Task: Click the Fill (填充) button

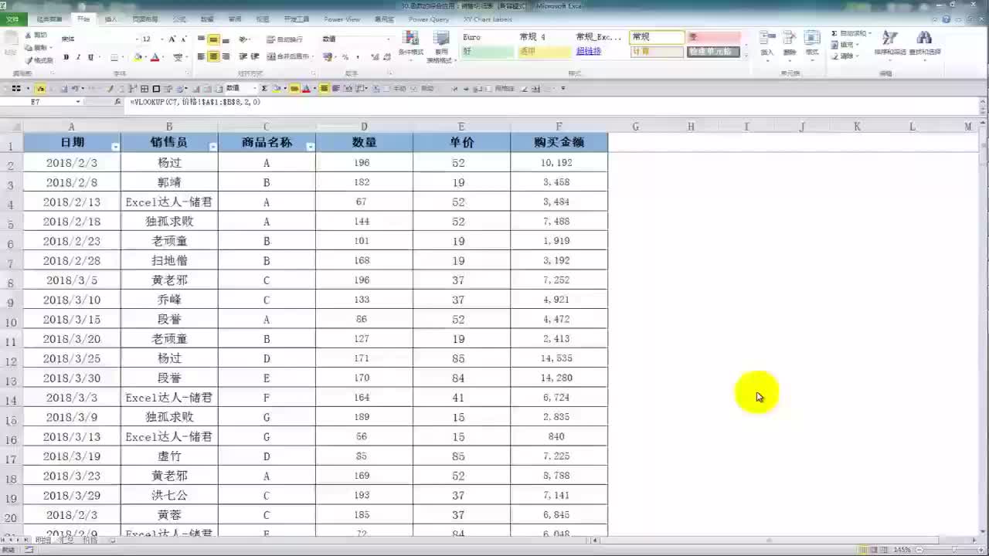Action: (845, 45)
